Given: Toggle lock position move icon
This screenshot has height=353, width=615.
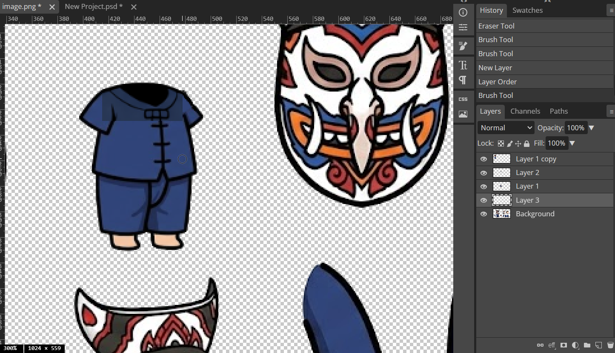Looking at the screenshot, I should pos(518,143).
